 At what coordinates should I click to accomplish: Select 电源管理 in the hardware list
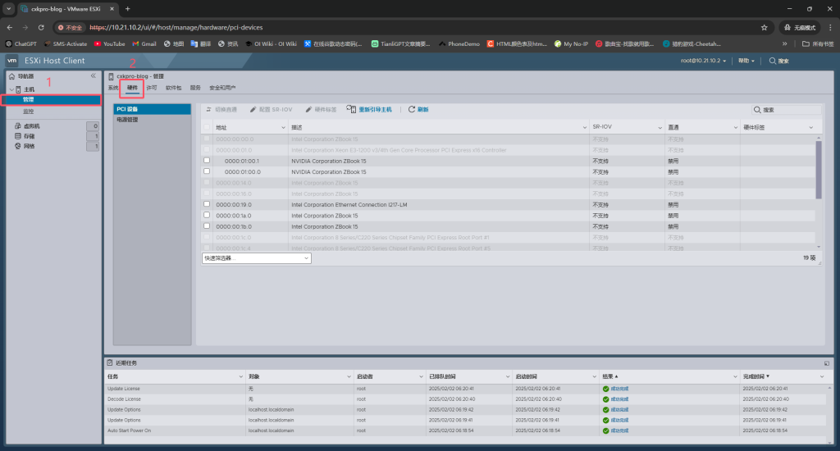pyautogui.click(x=152, y=120)
